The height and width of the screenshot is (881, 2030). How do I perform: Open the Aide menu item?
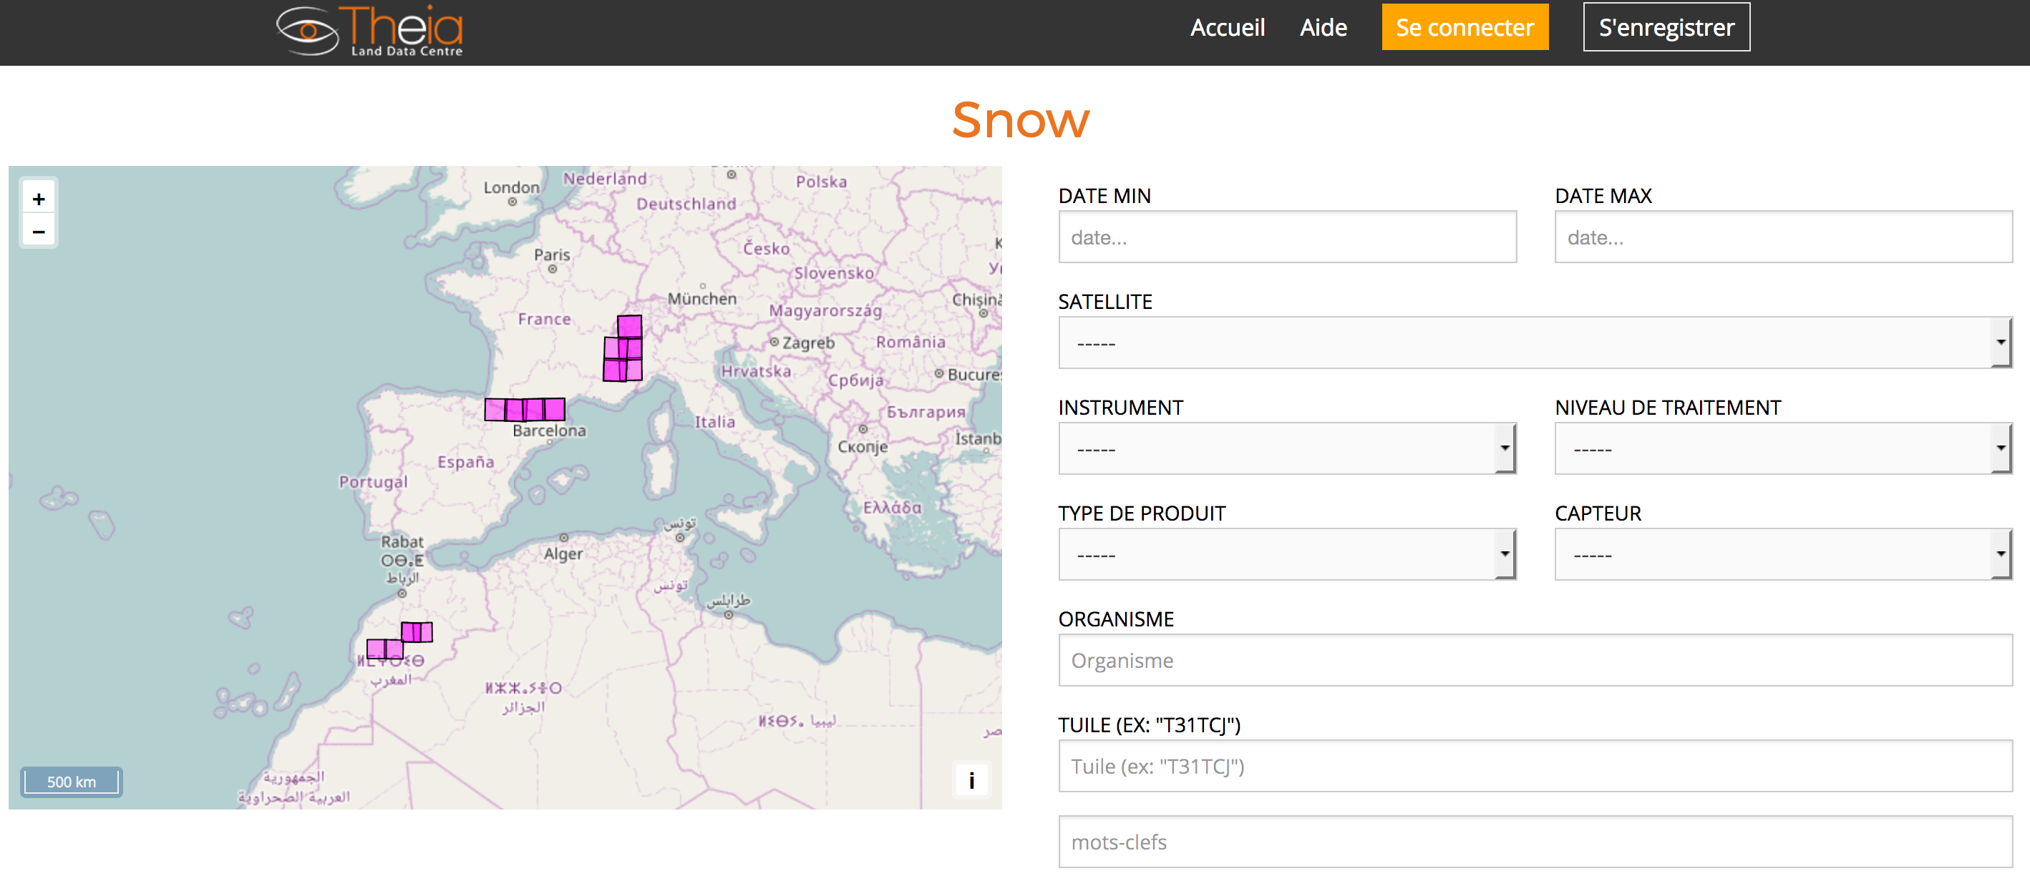(1323, 28)
